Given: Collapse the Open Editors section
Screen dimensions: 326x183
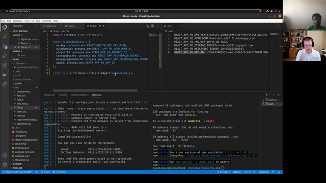Looking at the screenshot, I should 20,31.
